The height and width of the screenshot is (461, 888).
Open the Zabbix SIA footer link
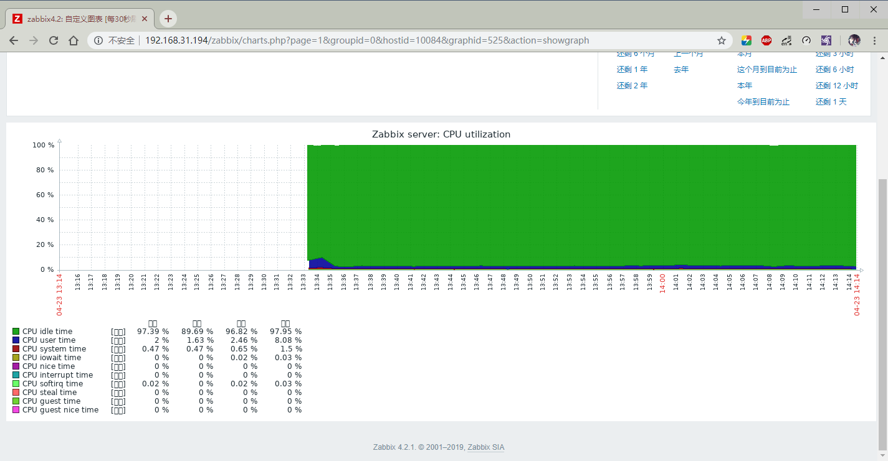(x=486, y=447)
